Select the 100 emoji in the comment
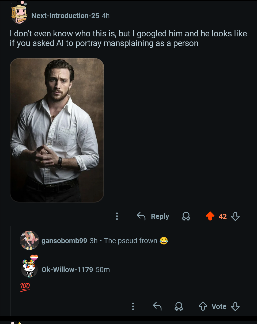The image size is (257, 324). 25,287
